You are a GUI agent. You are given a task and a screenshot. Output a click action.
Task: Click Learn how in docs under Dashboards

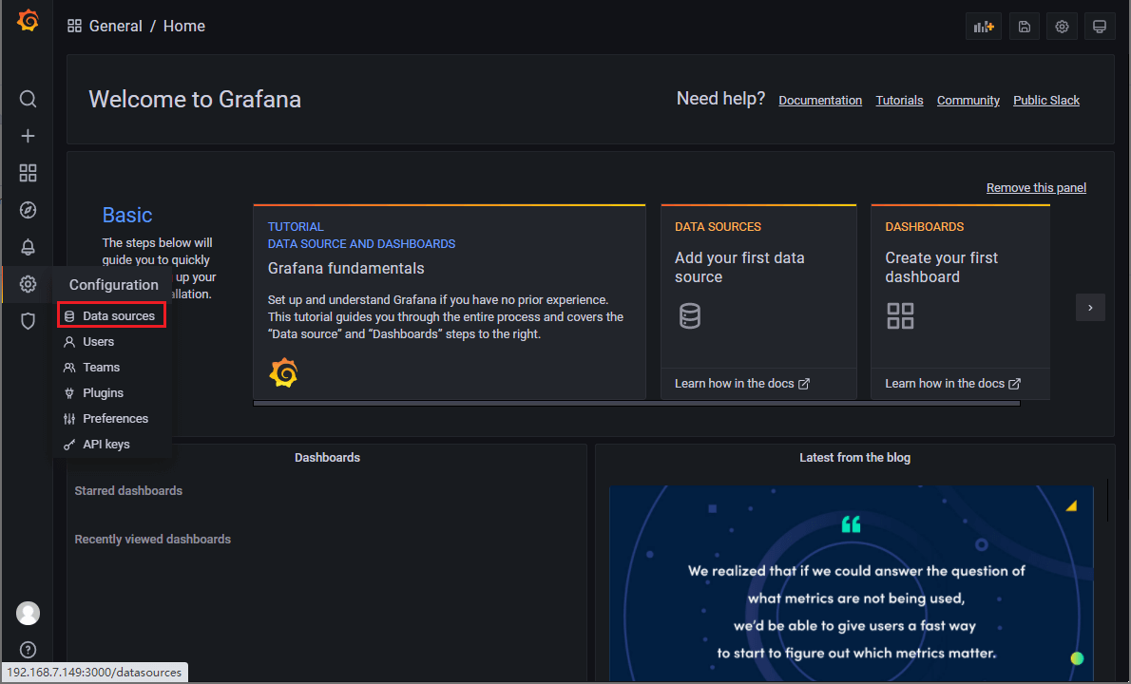pos(952,384)
